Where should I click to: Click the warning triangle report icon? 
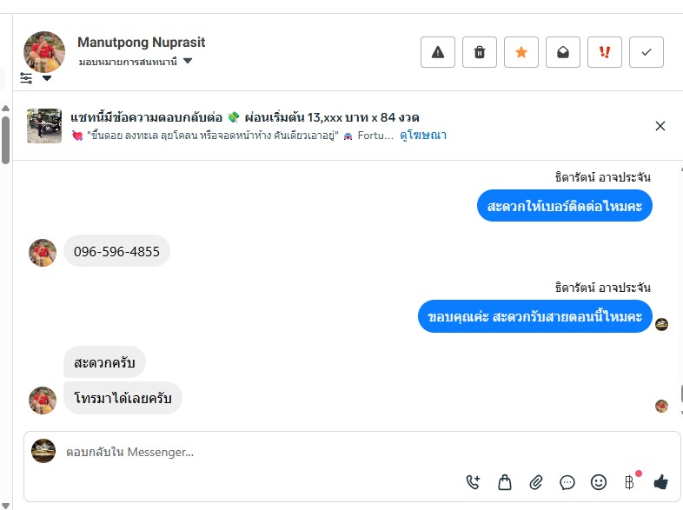[438, 52]
